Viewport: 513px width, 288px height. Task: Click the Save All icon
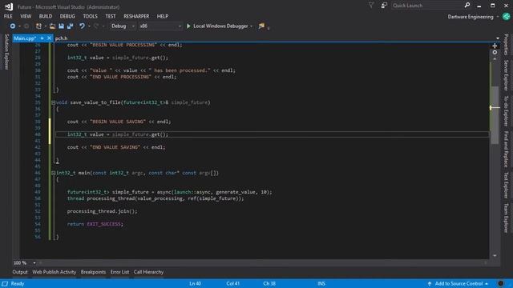70,26
